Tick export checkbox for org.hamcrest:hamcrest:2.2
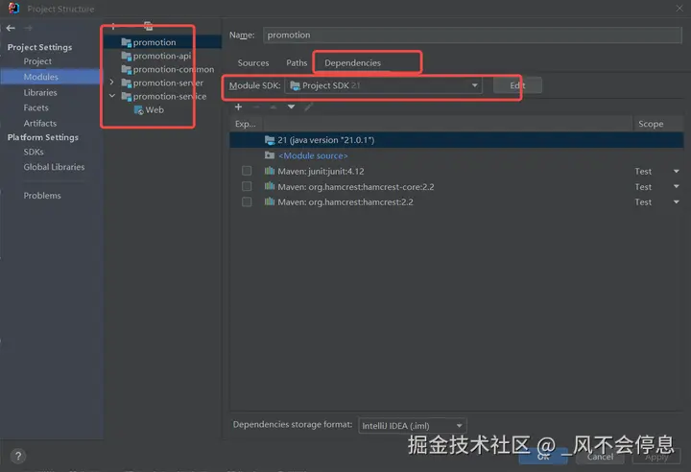Viewport: 691px width, 472px height. 247,201
